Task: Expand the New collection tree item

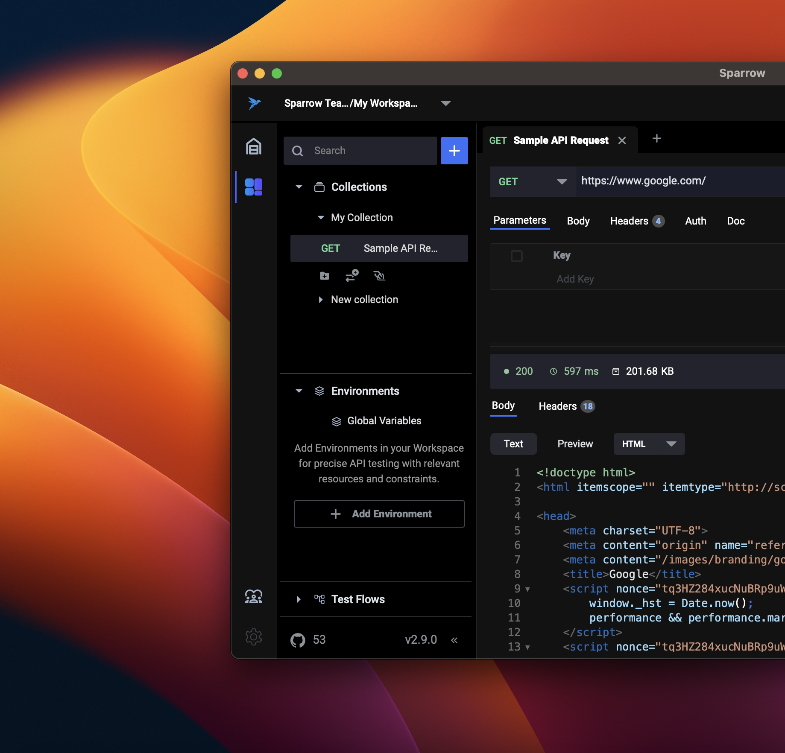Action: 321,300
